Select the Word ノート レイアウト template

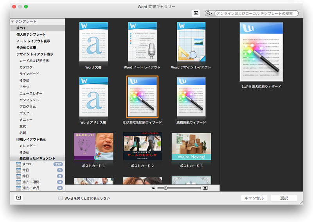pyautogui.click(x=142, y=42)
